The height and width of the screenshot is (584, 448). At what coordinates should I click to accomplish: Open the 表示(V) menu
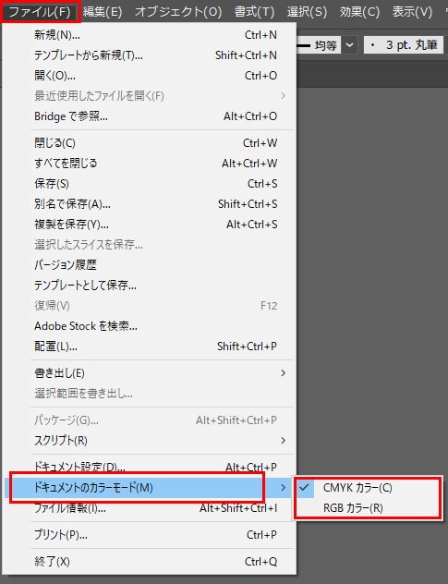coord(412,12)
